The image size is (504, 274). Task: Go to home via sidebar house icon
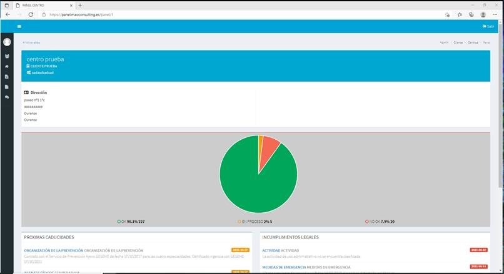7,66
